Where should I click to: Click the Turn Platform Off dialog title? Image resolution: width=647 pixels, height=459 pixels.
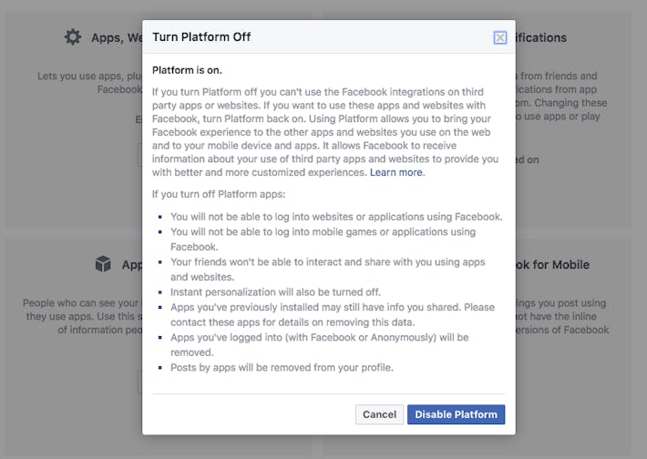[201, 37]
